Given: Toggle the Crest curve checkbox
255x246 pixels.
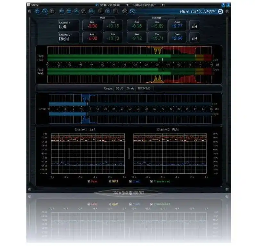Looking at the screenshot, I should pos(130,181).
